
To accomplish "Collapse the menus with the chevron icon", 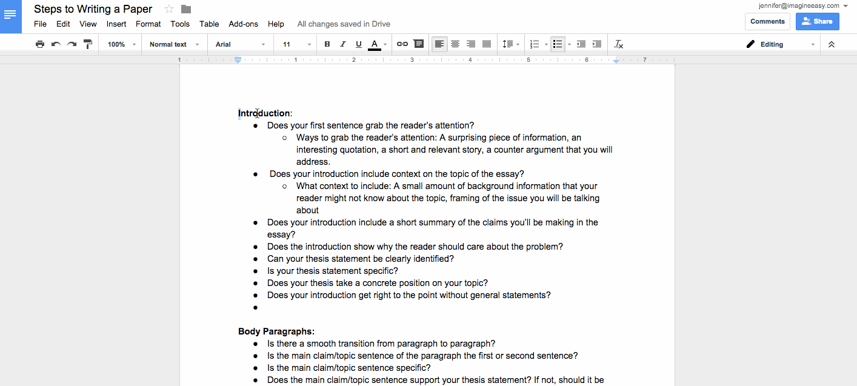I will pyautogui.click(x=832, y=44).
